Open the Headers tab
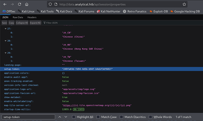This screenshot has width=203, height=121. click(x=32, y=17)
